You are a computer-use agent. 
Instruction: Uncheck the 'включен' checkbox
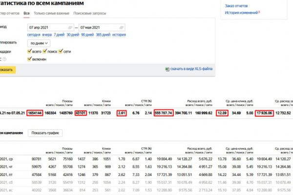pyautogui.click(x=29, y=59)
